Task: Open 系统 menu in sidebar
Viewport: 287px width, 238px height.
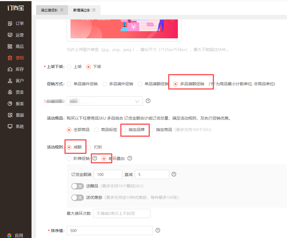Action: [x=16, y=126]
